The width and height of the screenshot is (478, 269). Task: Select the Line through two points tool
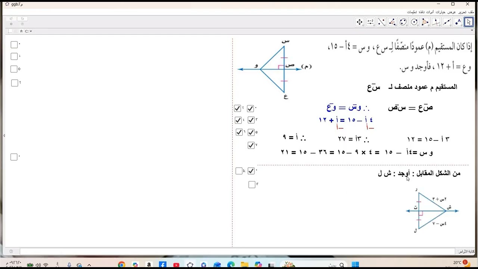point(447,22)
